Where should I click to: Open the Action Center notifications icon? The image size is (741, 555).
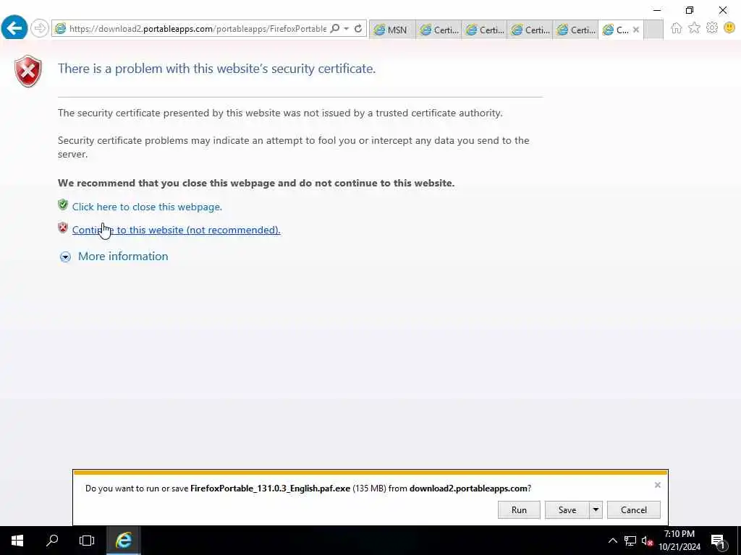pyautogui.click(x=719, y=541)
